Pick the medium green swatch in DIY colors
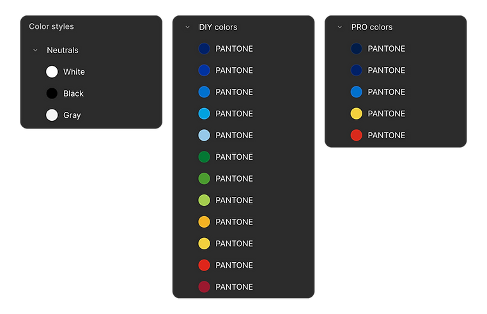 (204, 178)
